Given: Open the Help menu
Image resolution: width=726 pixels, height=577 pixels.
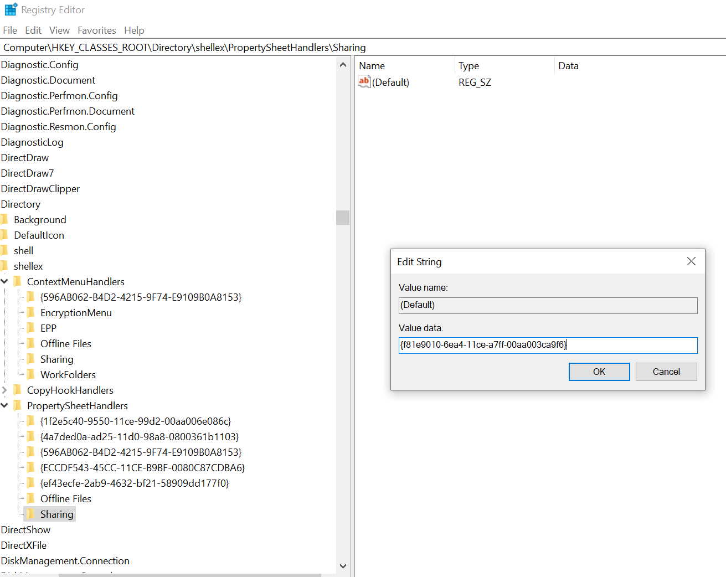Looking at the screenshot, I should coord(134,30).
